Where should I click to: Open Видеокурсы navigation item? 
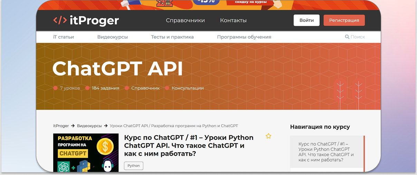(x=113, y=37)
